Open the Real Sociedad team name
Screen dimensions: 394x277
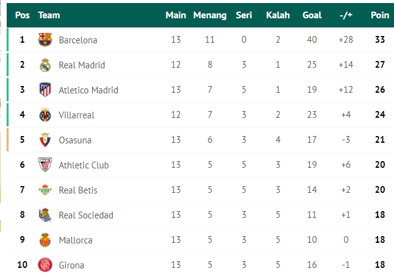coord(86,215)
